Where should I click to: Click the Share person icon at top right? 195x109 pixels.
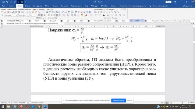click(x=183, y=6)
